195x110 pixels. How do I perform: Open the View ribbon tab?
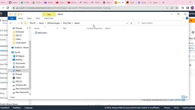(x=38, y=18)
